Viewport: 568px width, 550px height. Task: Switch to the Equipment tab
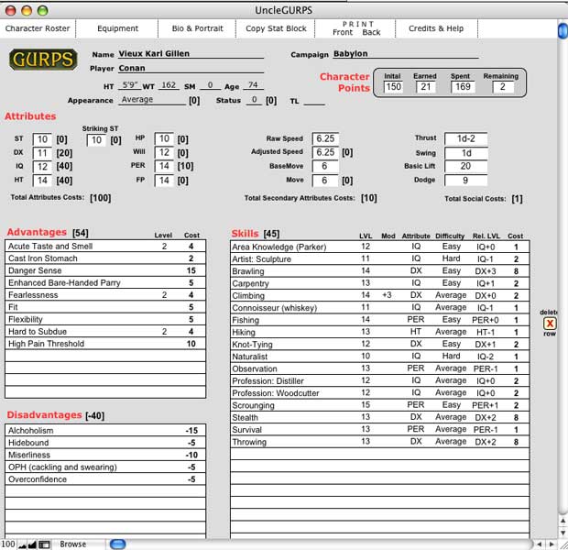click(x=117, y=28)
